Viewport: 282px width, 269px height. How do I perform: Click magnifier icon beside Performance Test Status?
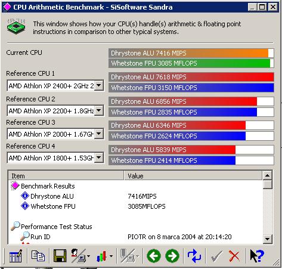15,226
